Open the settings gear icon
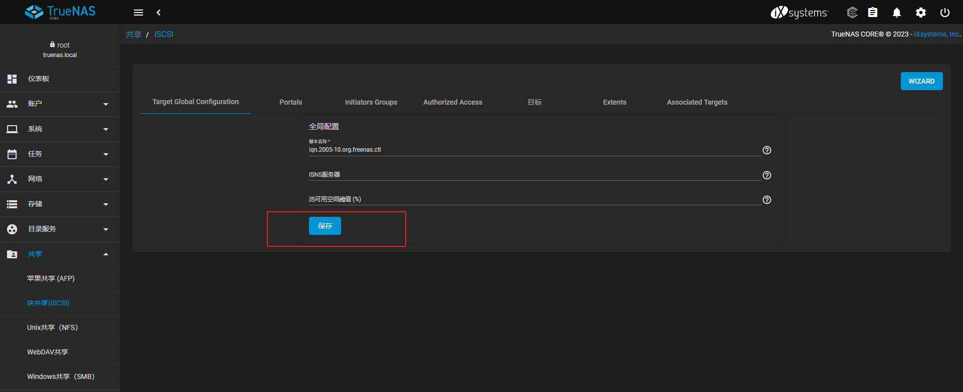 pyautogui.click(x=921, y=13)
